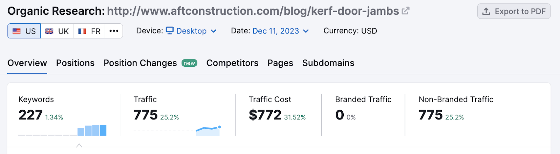Switch to the Positions tab
This screenshot has width=560, height=154.
[75, 63]
